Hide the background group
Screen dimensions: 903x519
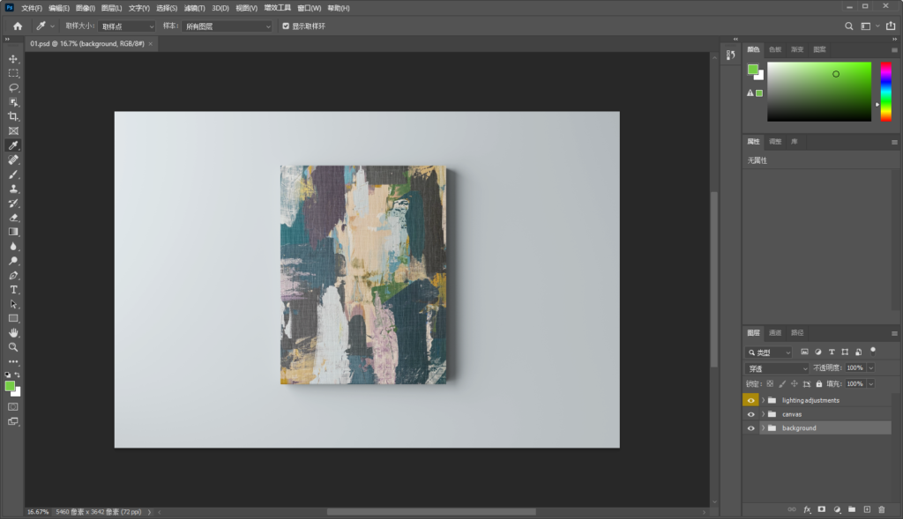point(751,428)
